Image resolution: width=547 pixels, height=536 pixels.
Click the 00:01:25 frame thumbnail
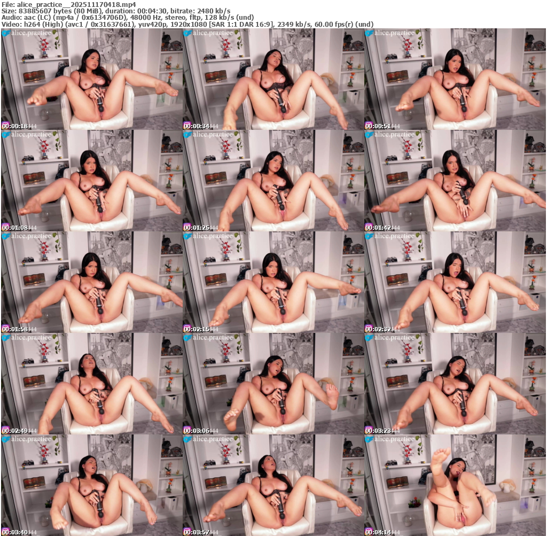(273, 181)
